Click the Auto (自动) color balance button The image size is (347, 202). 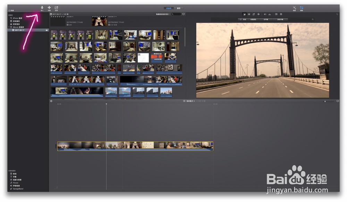[x=243, y=19]
